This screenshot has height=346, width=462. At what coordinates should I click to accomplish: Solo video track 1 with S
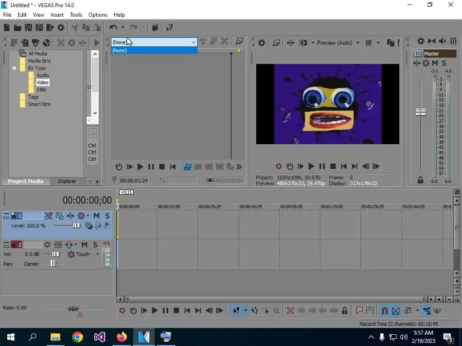point(107,216)
